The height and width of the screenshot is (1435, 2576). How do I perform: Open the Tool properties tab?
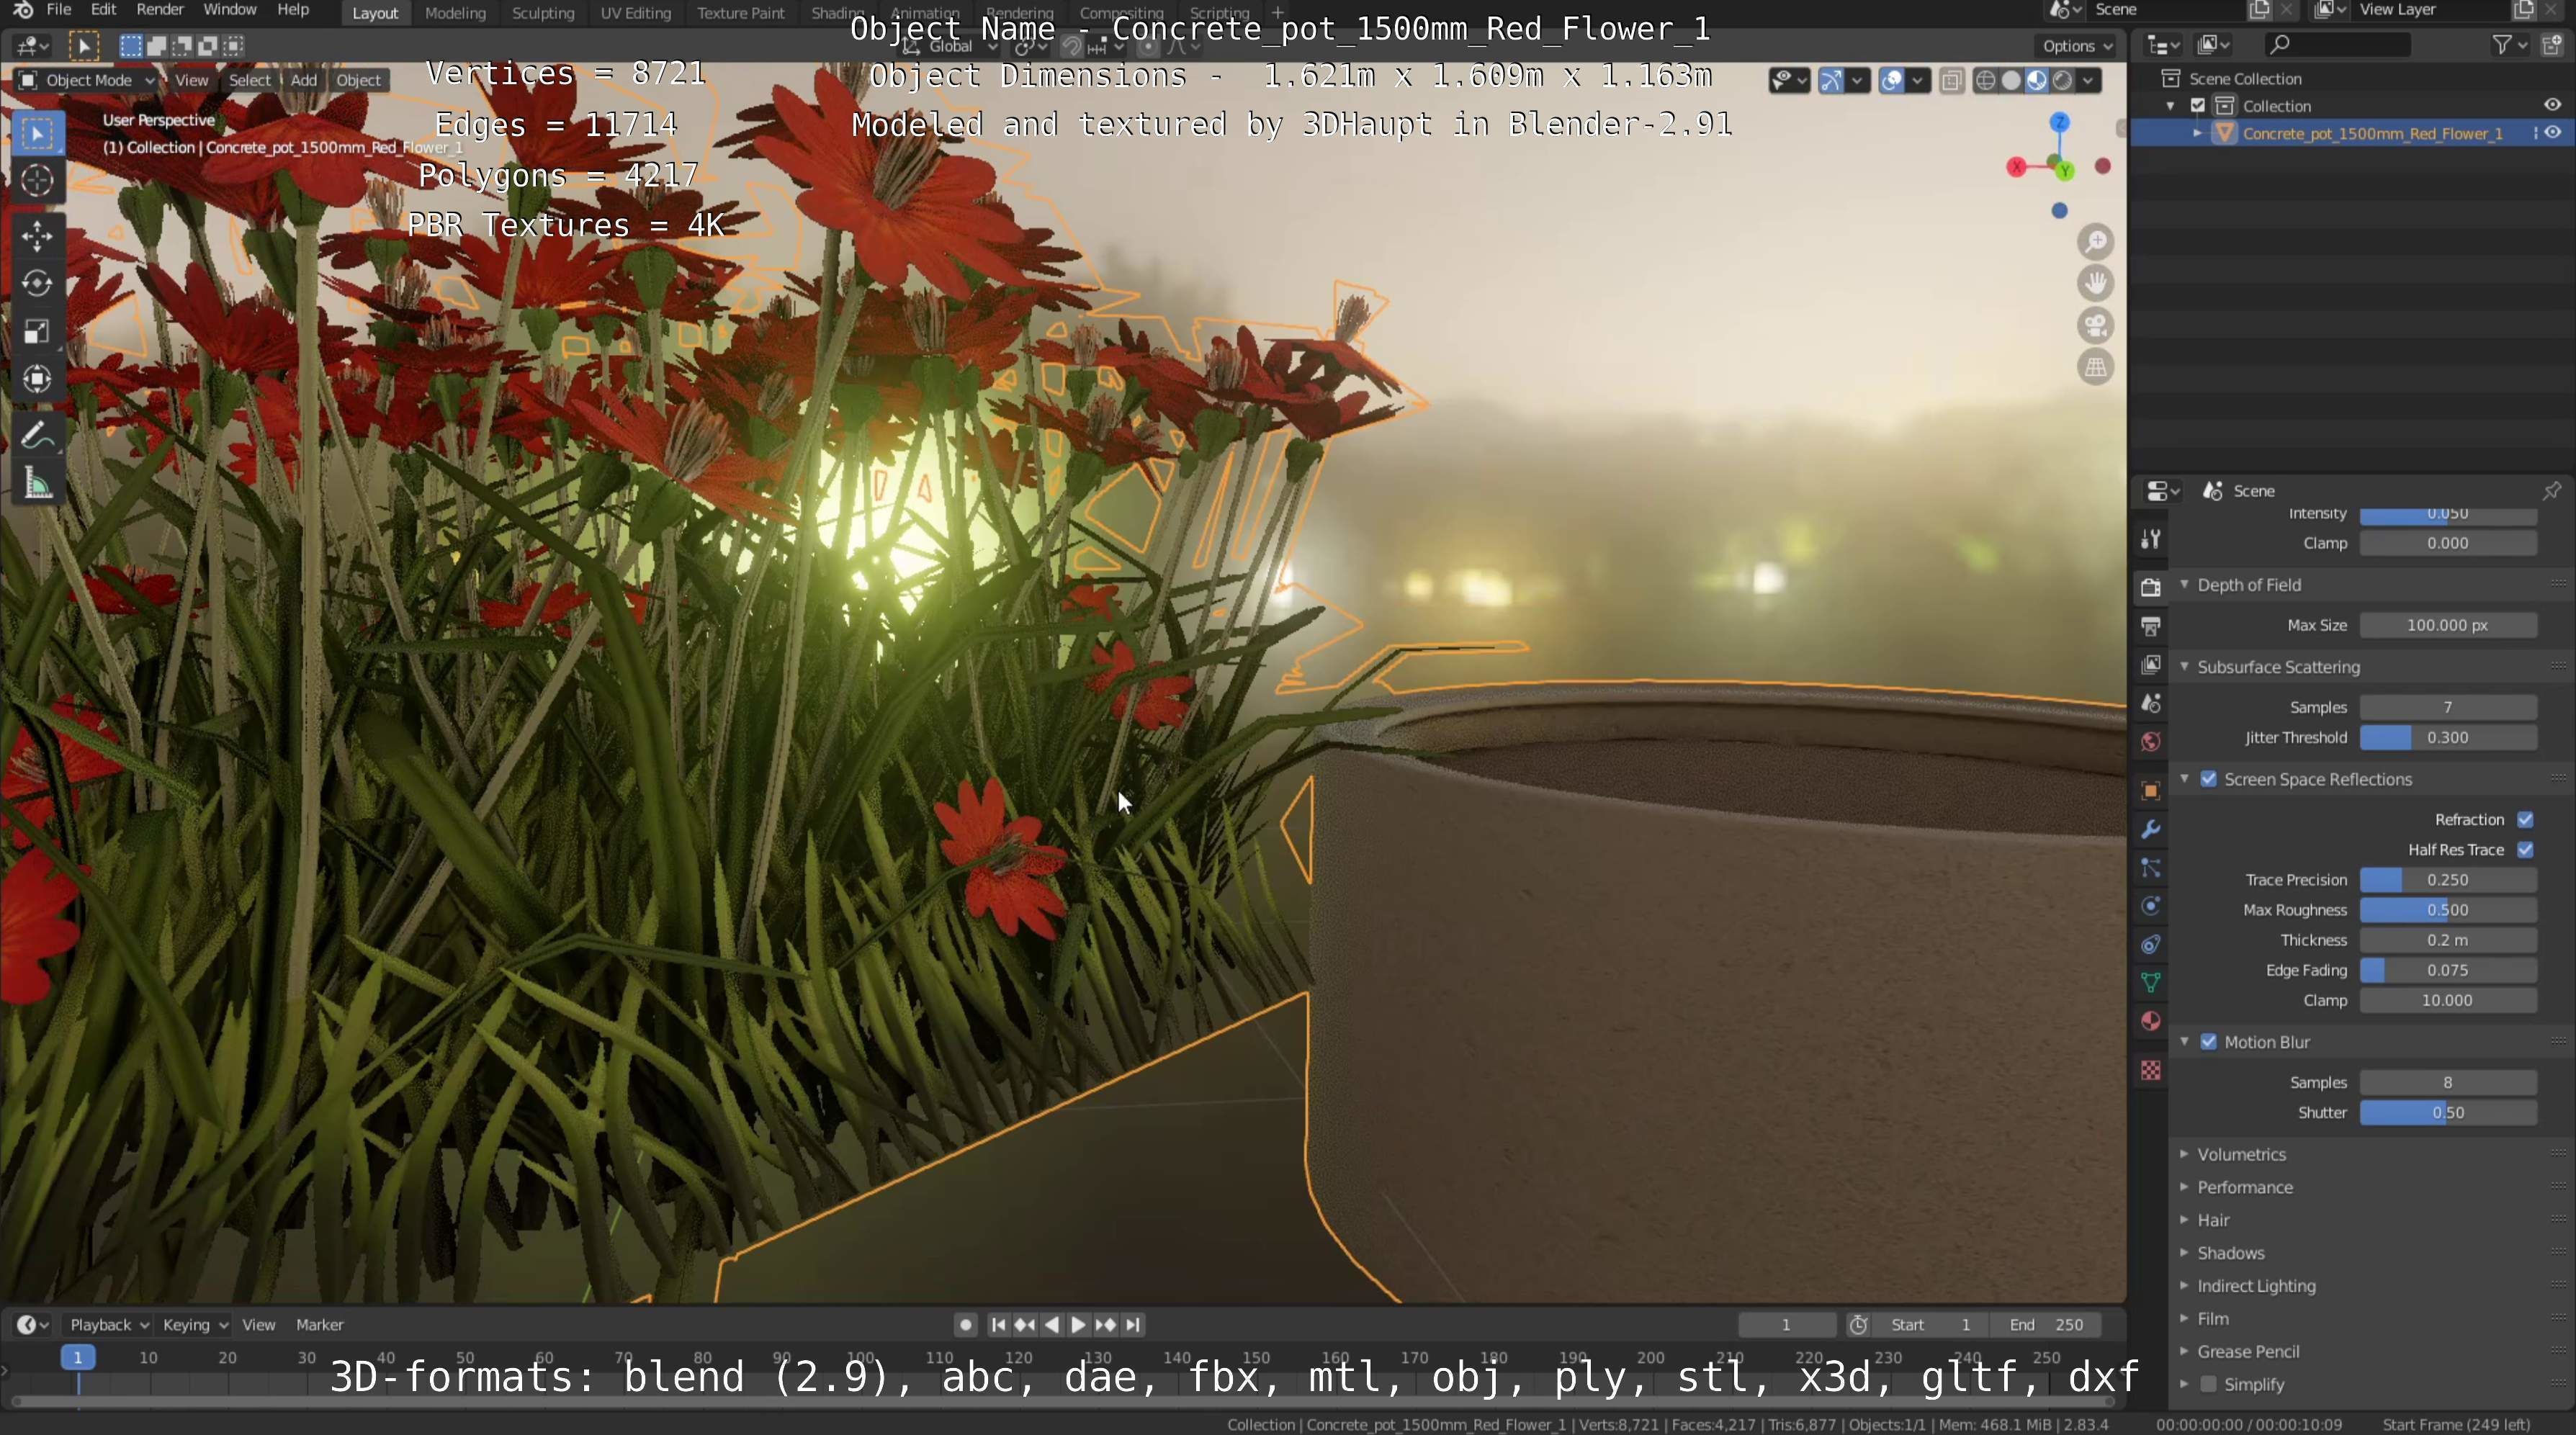tap(2151, 539)
